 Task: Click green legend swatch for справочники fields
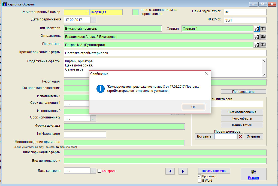pos(136,12)
